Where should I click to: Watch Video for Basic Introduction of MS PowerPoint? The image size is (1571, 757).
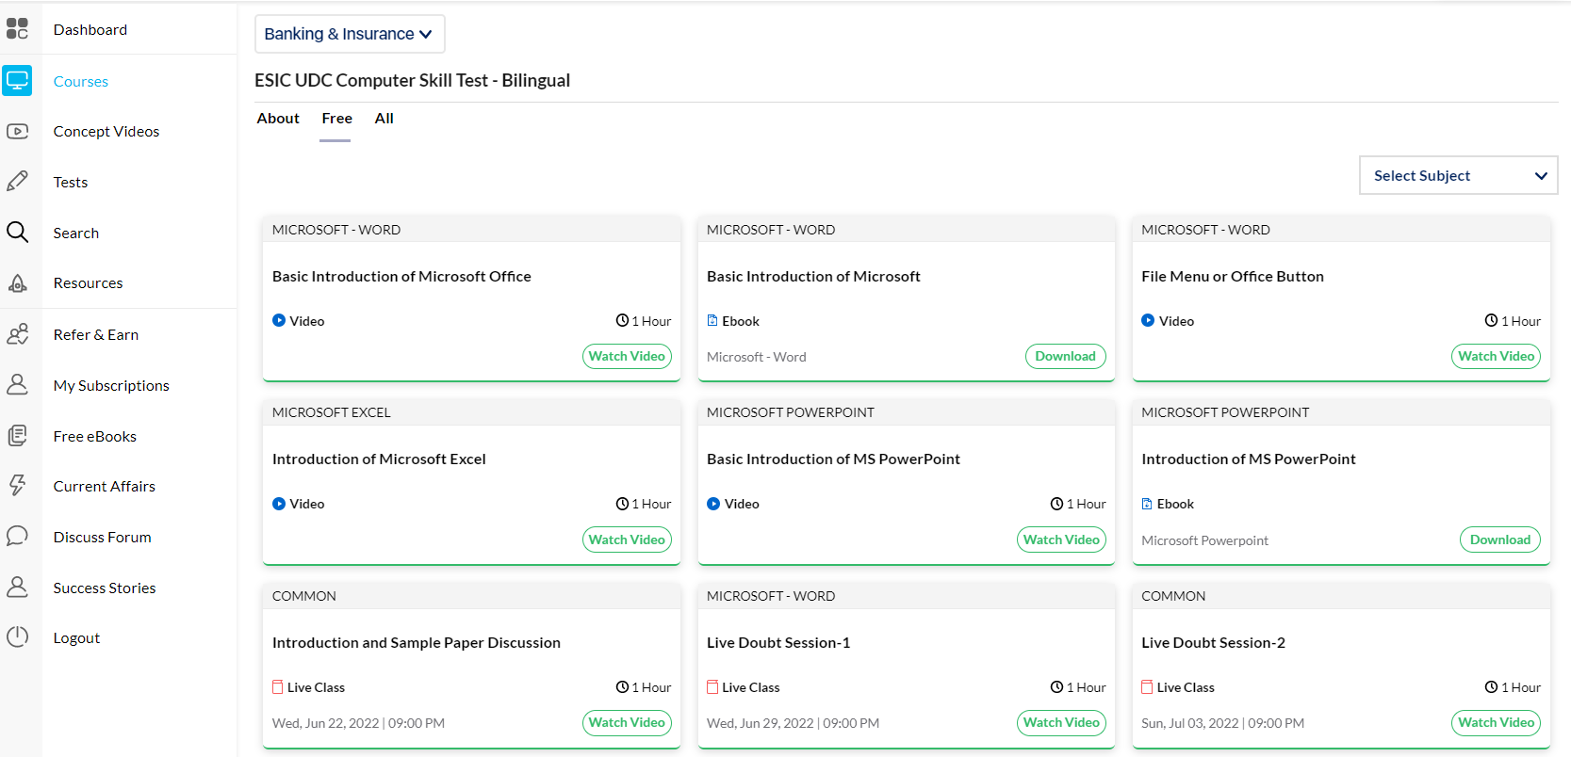(1061, 540)
